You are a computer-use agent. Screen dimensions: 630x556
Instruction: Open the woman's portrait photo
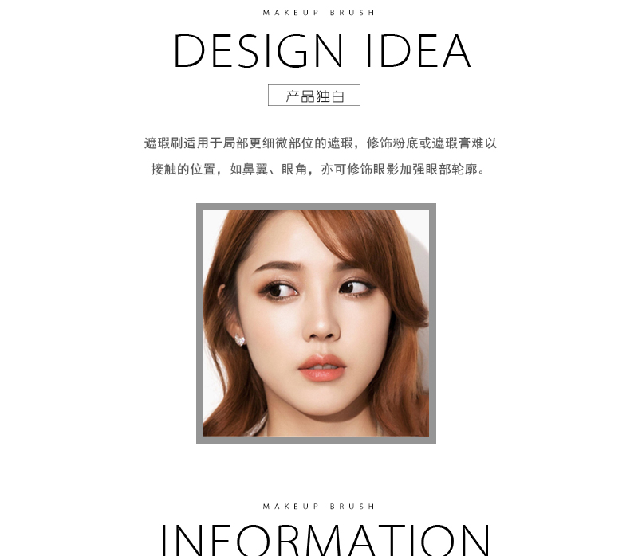(x=317, y=323)
